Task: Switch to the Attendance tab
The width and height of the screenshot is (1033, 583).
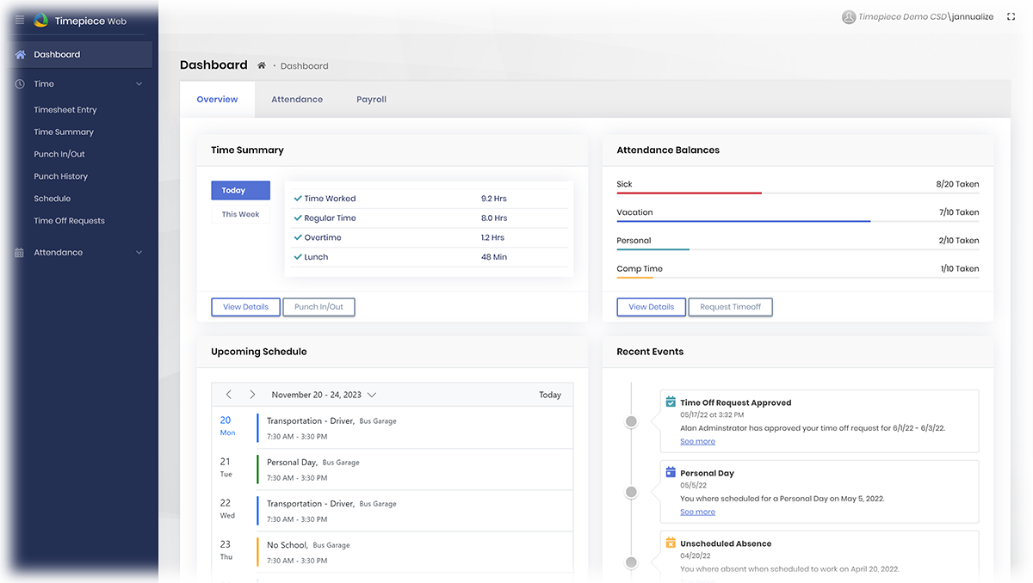Action: (297, 100)
